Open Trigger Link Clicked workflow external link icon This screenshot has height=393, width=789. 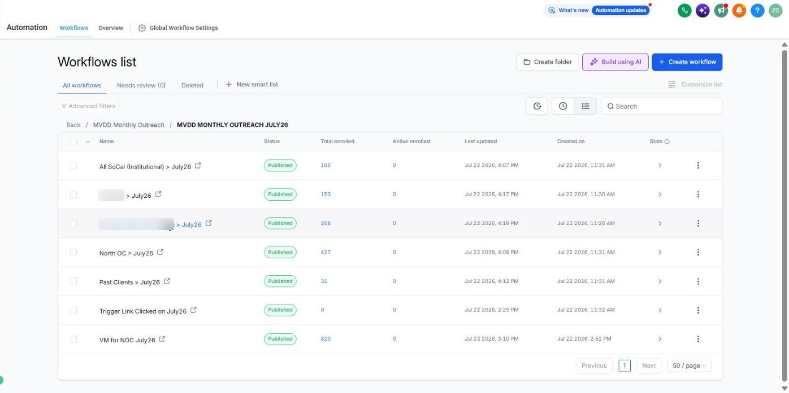tap(193, 310)
